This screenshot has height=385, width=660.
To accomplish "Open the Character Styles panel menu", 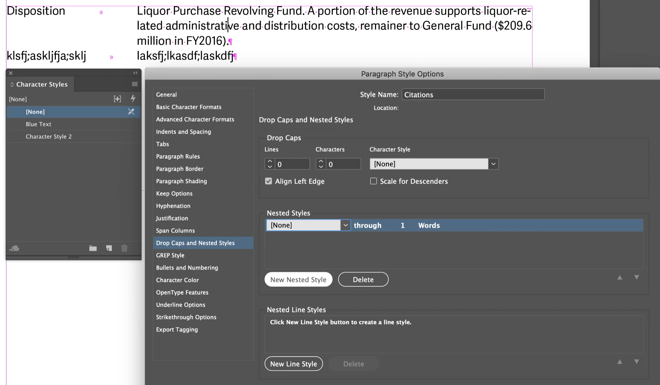I will 135,84.
